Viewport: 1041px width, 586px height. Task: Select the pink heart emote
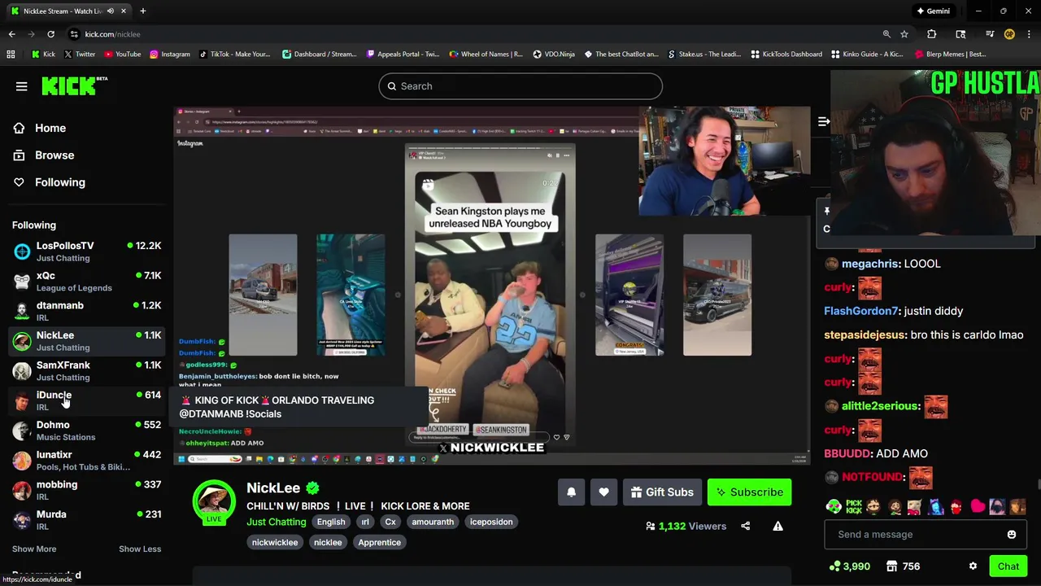[x=977, y=507]
